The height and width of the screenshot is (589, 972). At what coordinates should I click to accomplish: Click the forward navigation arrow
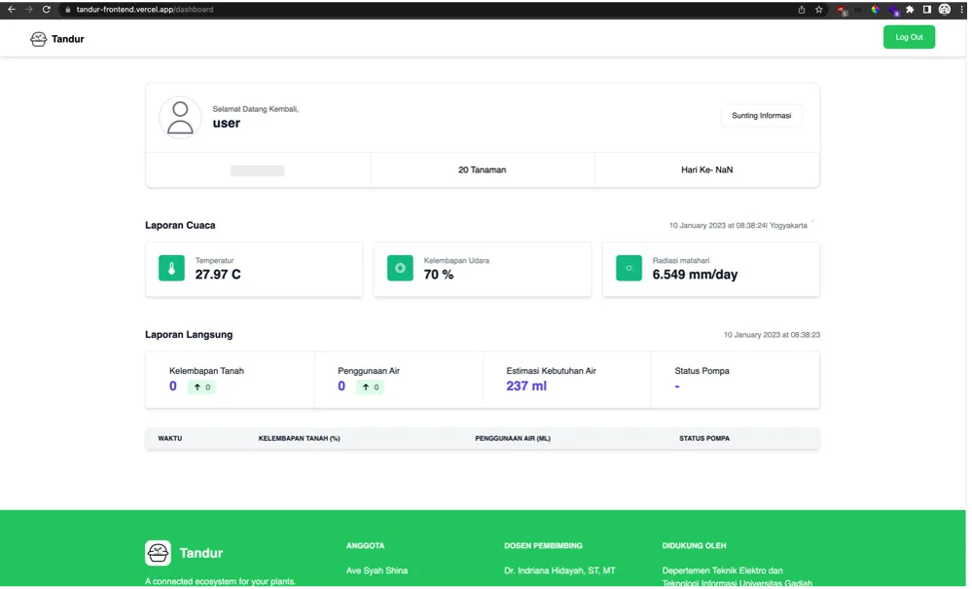tap(29, 9)
